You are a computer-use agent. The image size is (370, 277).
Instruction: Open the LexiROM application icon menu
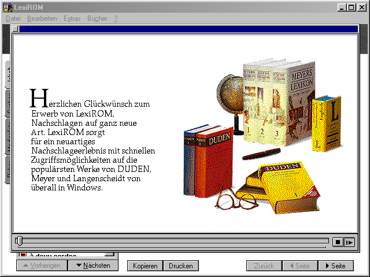(8, 8)
